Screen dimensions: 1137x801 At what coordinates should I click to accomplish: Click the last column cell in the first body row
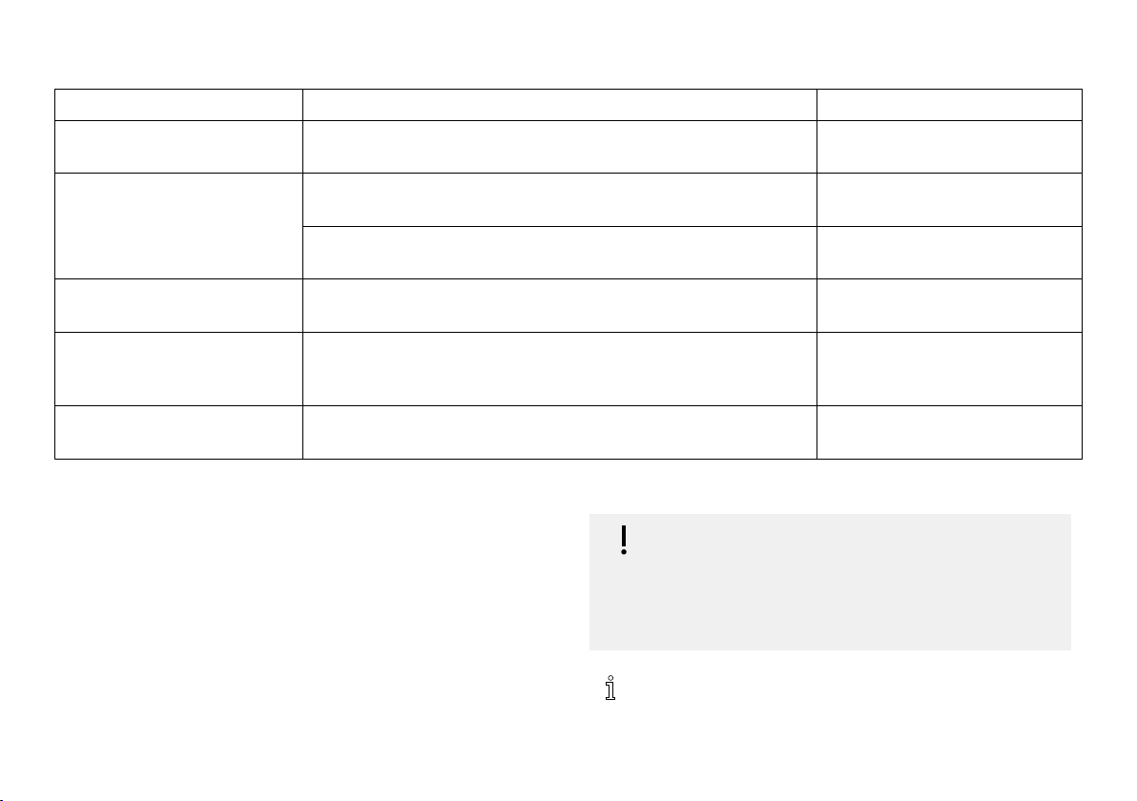[x=949, y=147]
